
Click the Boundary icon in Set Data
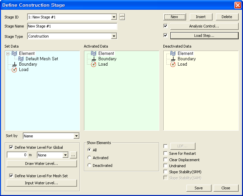click(x=14, y=64)
